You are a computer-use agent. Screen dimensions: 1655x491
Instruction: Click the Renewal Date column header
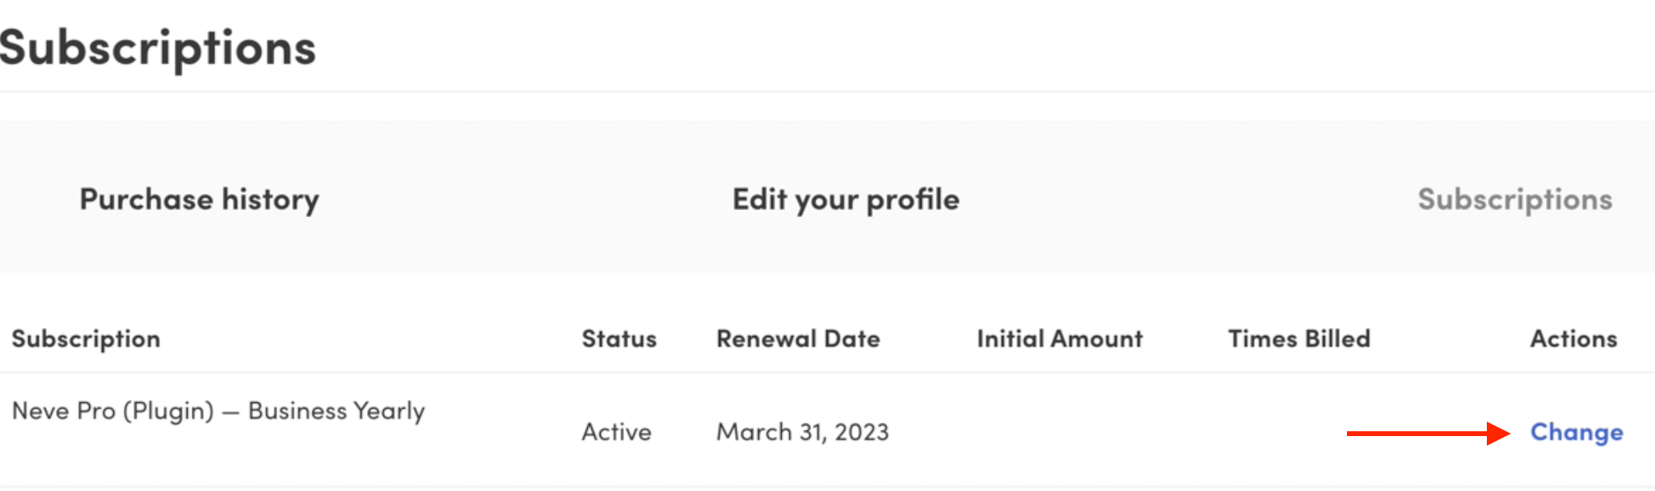pos(798,338)
